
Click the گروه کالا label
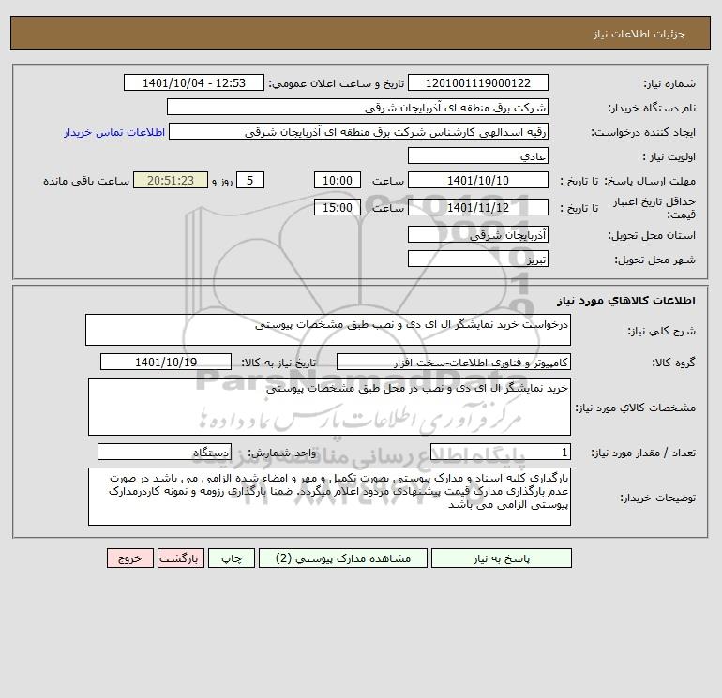coord(673,363)
